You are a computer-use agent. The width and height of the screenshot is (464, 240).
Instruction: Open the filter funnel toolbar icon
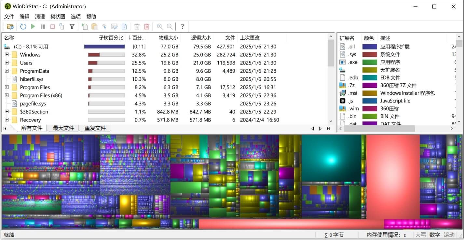pyautogui.click(x=72, y=26)
